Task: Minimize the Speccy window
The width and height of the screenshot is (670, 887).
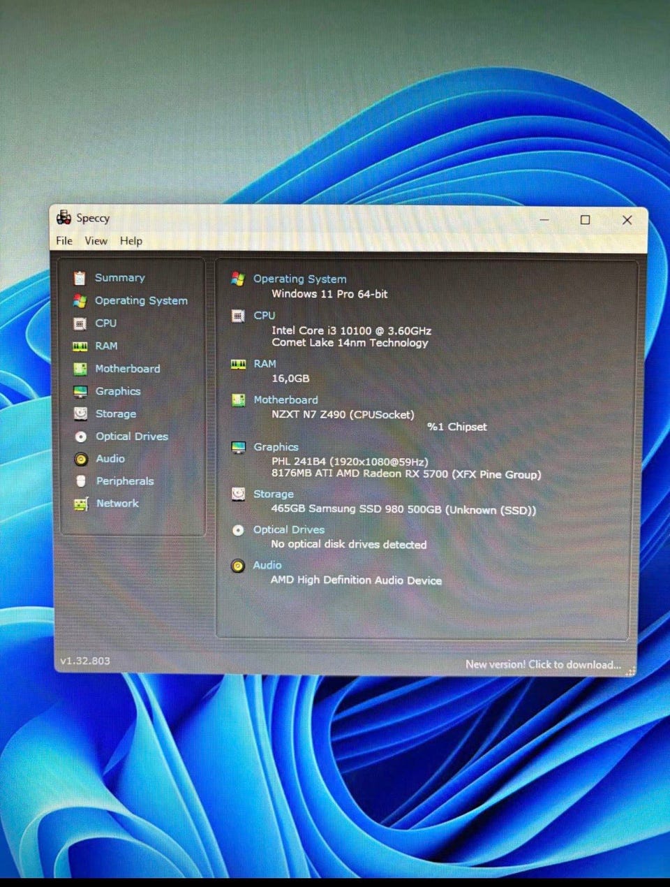Action: point(544,219)
